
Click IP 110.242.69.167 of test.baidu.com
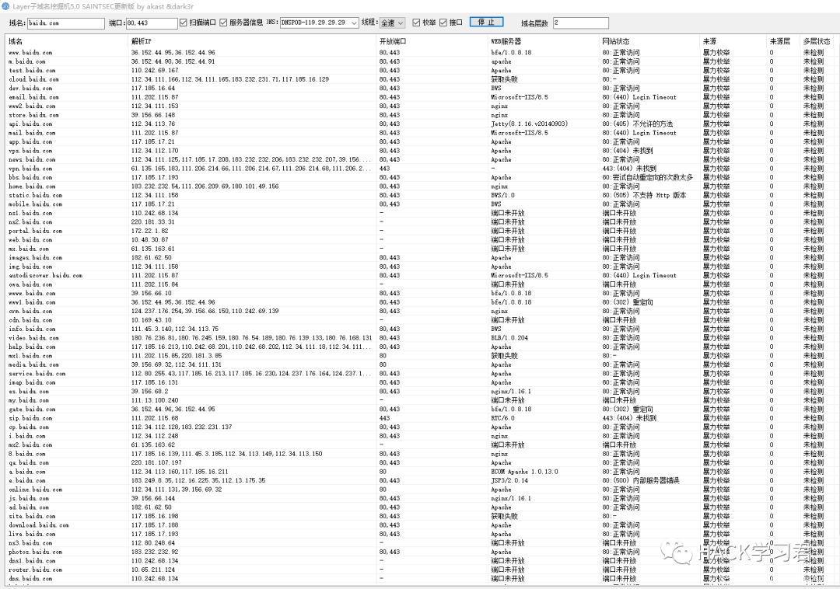tap(155, 70)
